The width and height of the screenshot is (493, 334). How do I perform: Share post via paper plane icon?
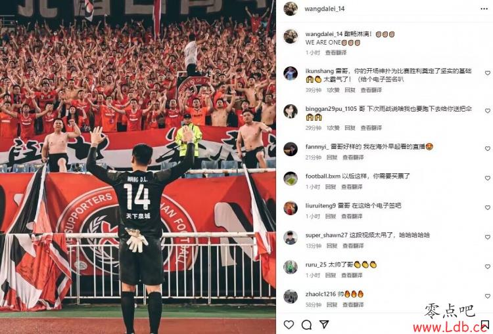pos(324,324)
